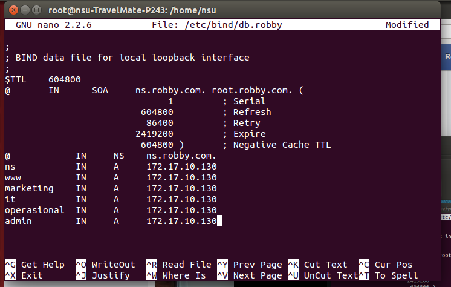Viewport: 451px width, 287px height.
Task: Minimize the terminal window
Action: [25, 10]
